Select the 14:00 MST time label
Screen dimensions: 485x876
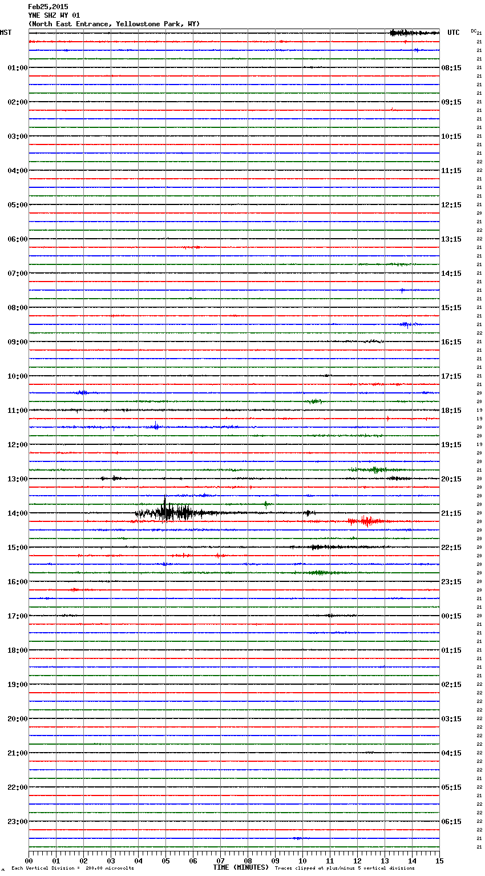17,513
